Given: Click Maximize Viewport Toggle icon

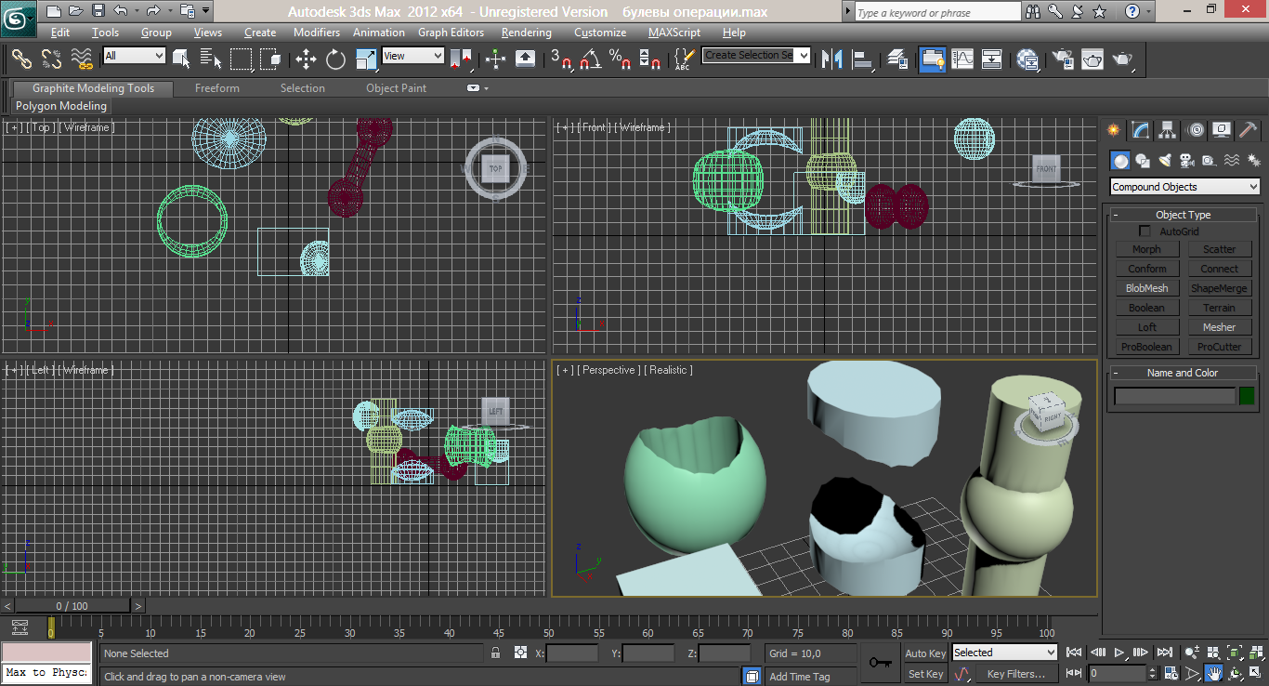Looking at the screenshot, I should (x=1255, y=672).
